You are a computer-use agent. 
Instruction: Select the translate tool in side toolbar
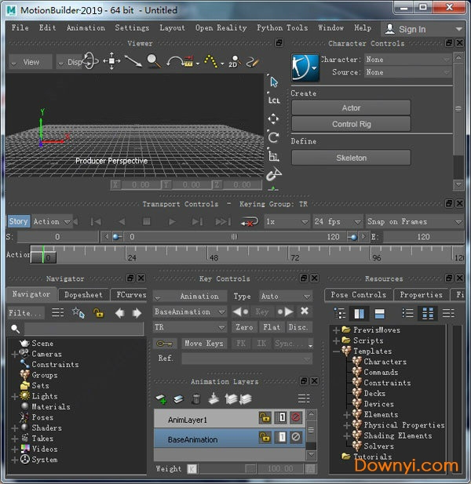click(x=273, y=118)
